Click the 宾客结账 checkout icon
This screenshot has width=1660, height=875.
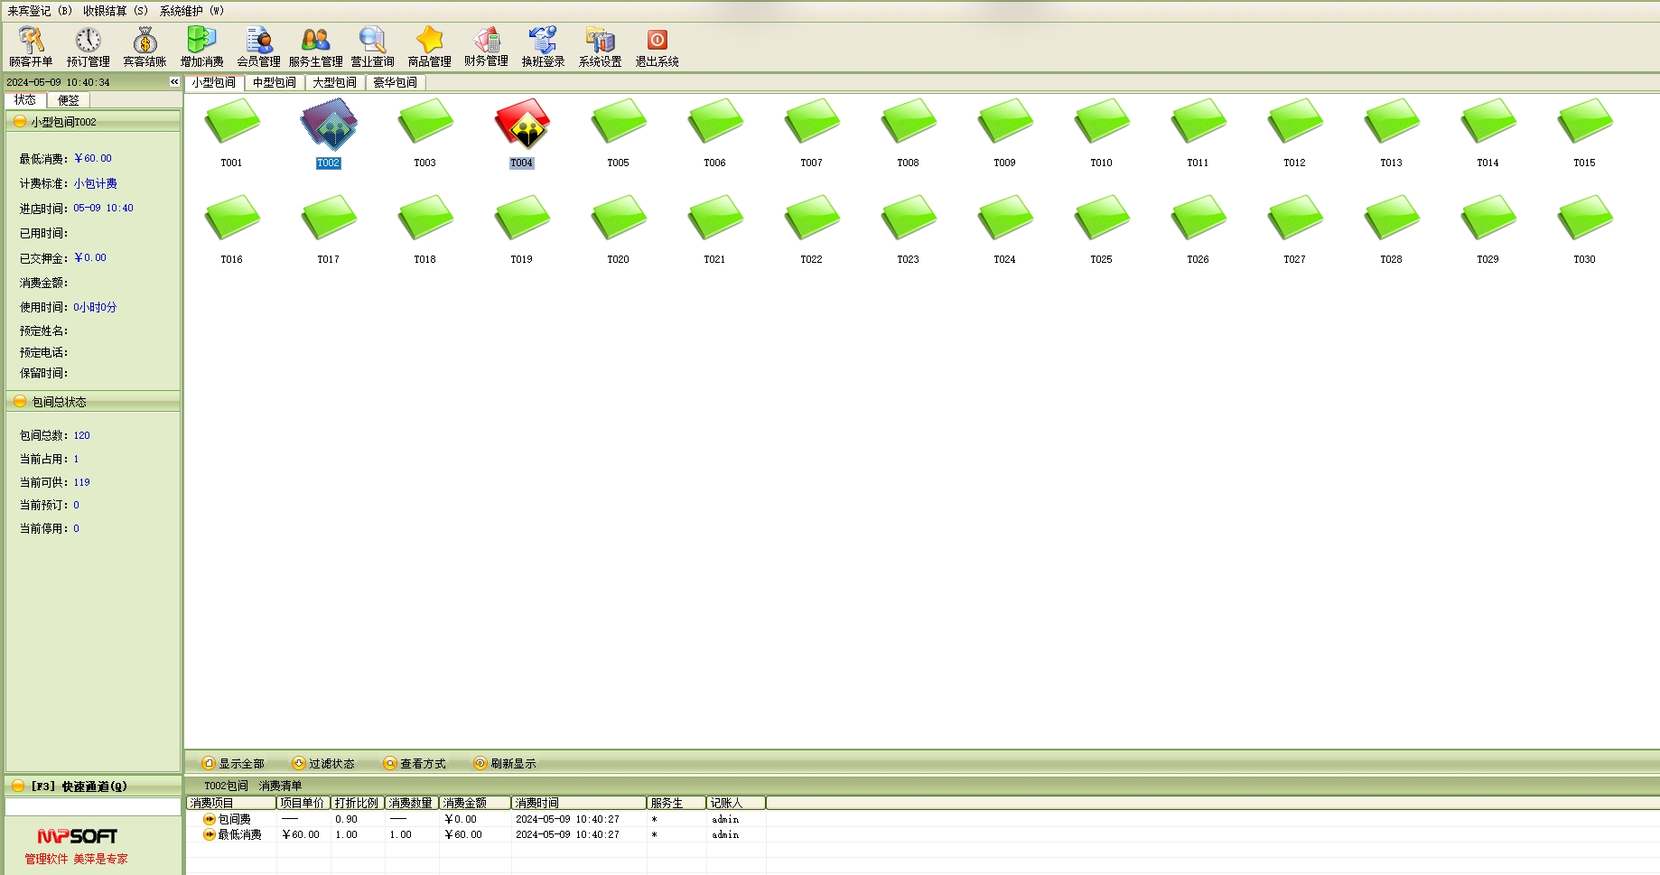[x=145, y=47]
